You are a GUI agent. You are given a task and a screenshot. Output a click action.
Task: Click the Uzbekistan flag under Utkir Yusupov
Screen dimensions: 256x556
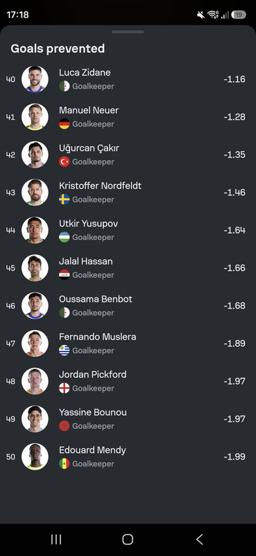(64, 237)
